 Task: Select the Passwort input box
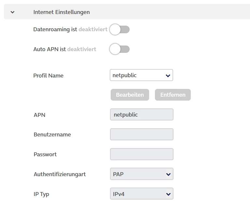point(142,154)
